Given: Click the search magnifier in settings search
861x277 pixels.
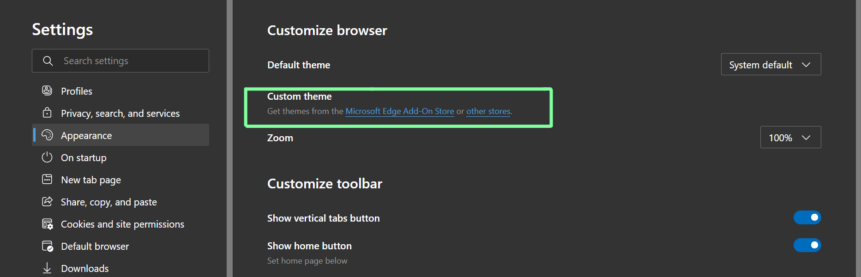Looking at the screenshot, I should 48,60.
